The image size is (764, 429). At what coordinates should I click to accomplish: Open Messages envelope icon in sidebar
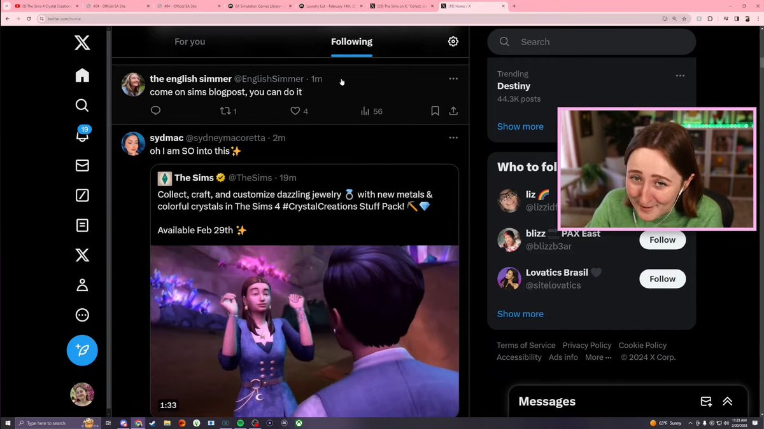(x=82, y=165)
